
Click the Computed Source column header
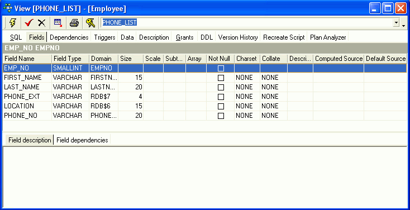tap(339, 59)
